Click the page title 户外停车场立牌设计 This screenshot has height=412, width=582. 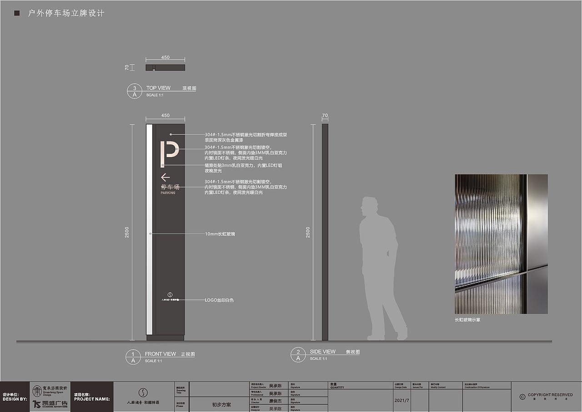click(66, 13)
